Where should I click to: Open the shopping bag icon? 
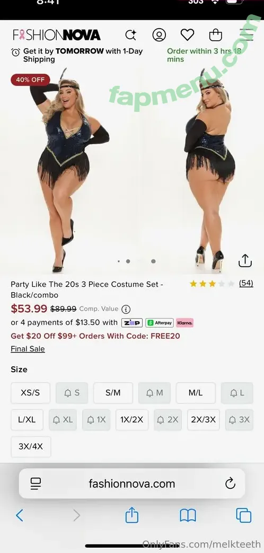click(x=215, y=35)
